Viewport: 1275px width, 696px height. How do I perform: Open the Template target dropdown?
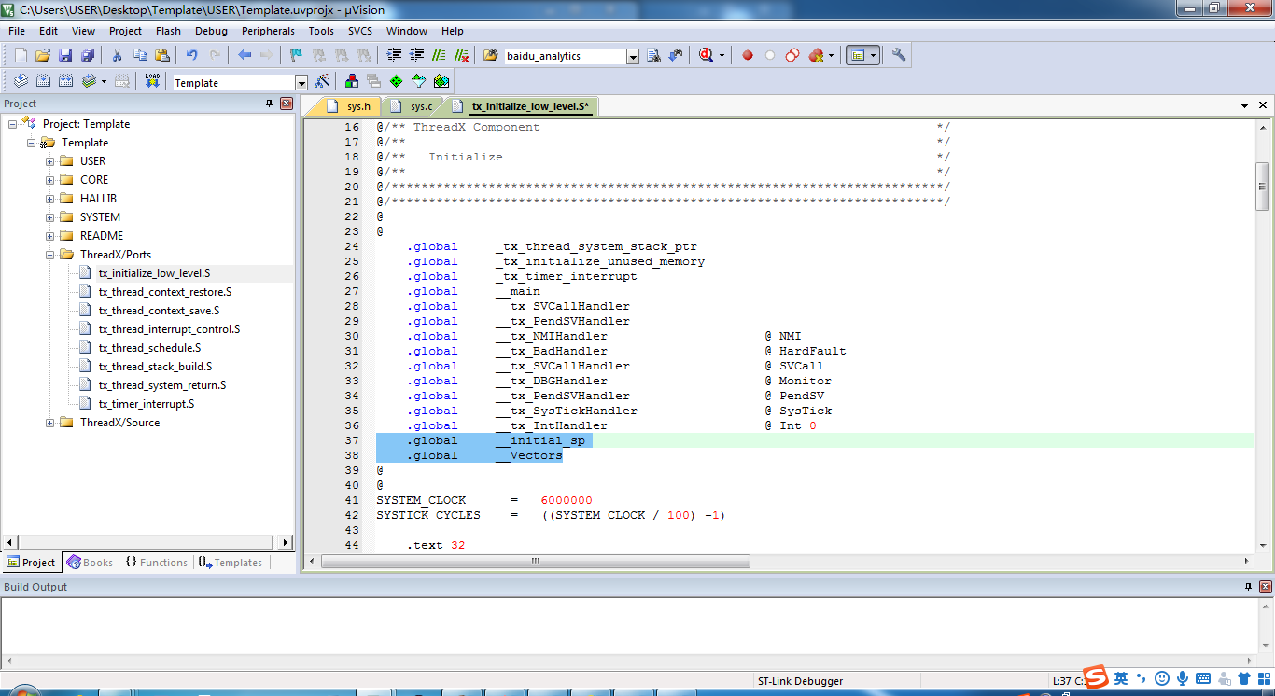point(301,83)
